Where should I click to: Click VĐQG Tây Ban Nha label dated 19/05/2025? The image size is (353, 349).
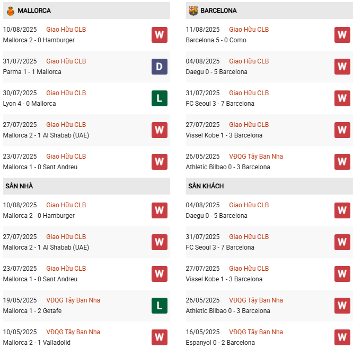(73, 300)
